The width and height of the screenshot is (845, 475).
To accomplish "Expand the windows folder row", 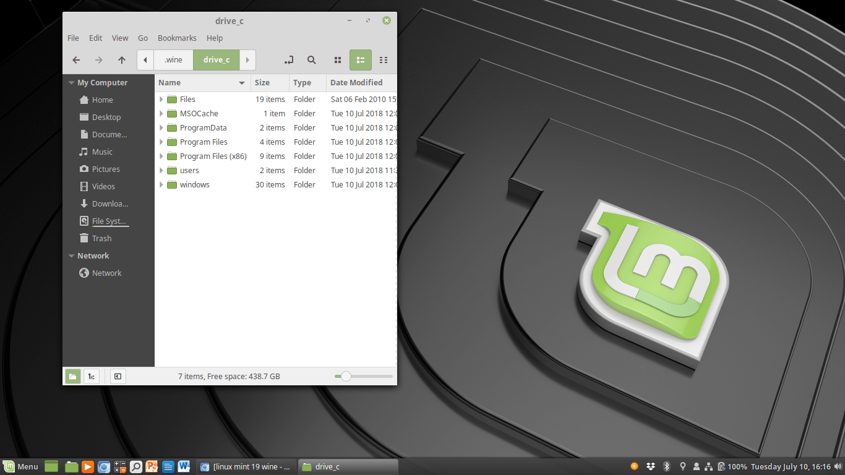I will coord(161,184).
